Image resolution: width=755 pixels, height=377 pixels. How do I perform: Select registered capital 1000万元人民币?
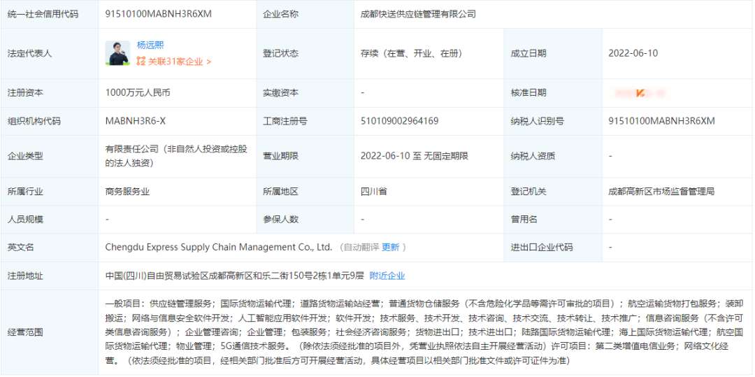pyautogui.click(x=138, y=93)
